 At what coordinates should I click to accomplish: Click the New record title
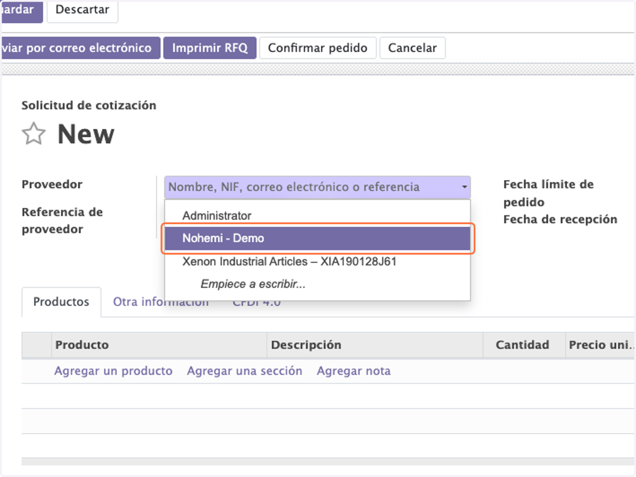[x=86, y=134]
